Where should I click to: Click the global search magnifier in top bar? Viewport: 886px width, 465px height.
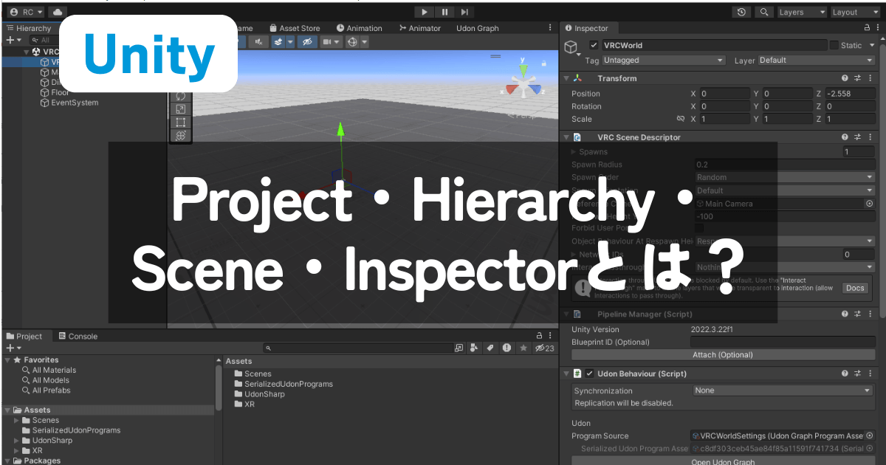(x=764, y=12)
